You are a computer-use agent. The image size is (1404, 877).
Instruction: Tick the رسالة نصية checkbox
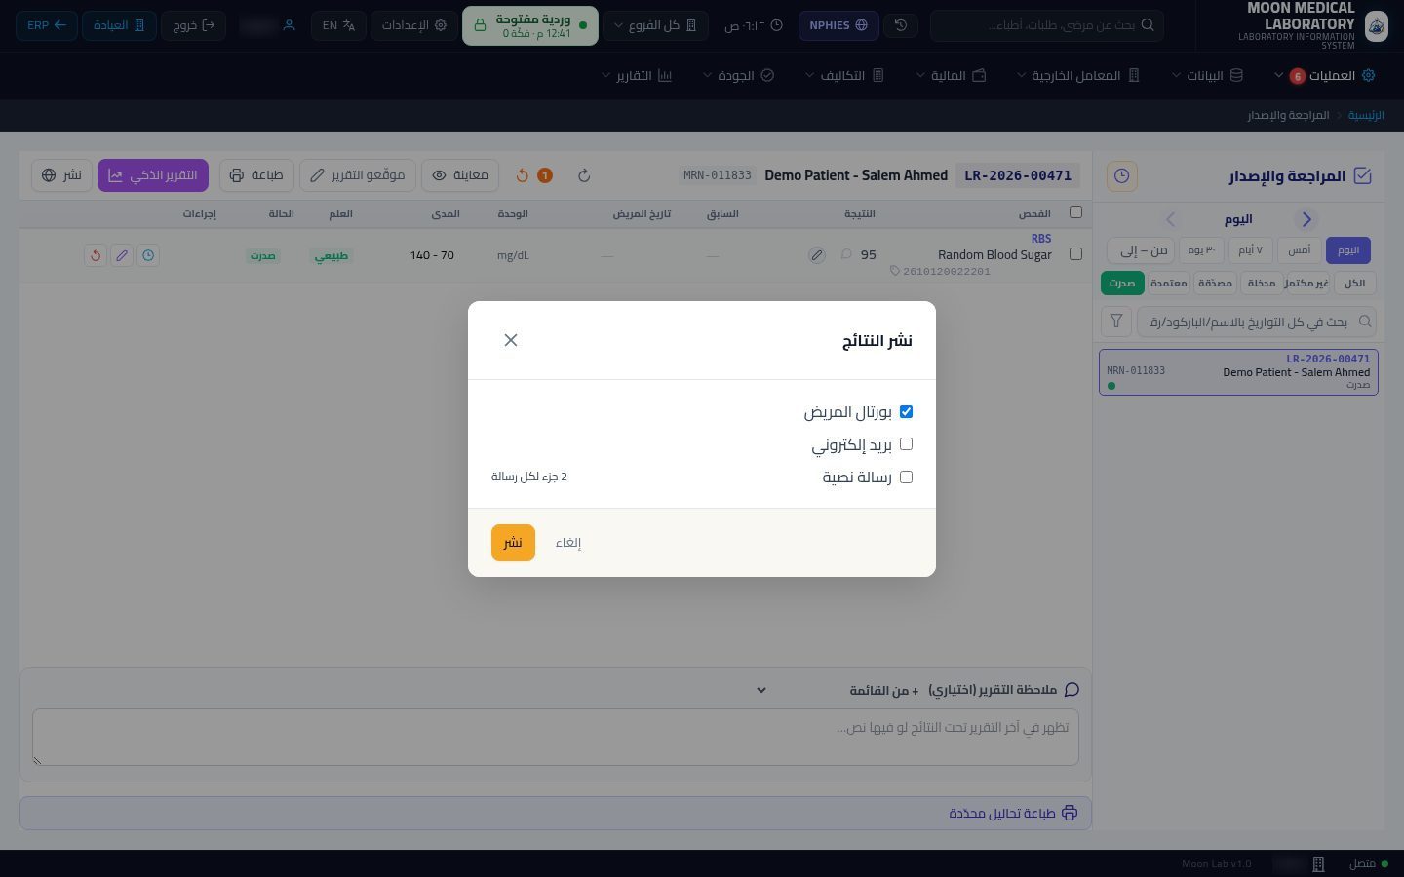coord(906,477)
